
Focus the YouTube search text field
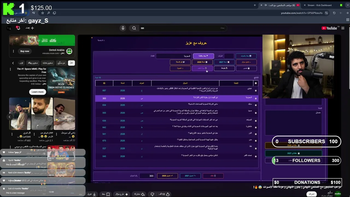click(x=183, y=28)
